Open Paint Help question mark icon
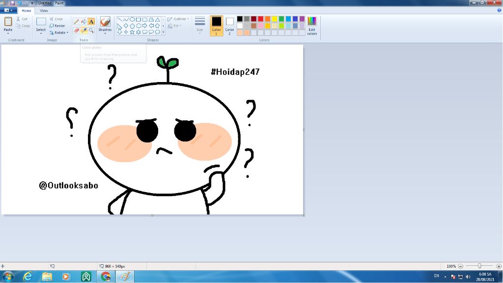 499,10
